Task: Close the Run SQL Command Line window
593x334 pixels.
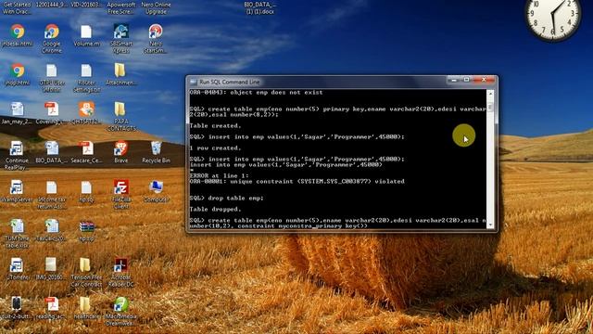Action: point(484,80)
